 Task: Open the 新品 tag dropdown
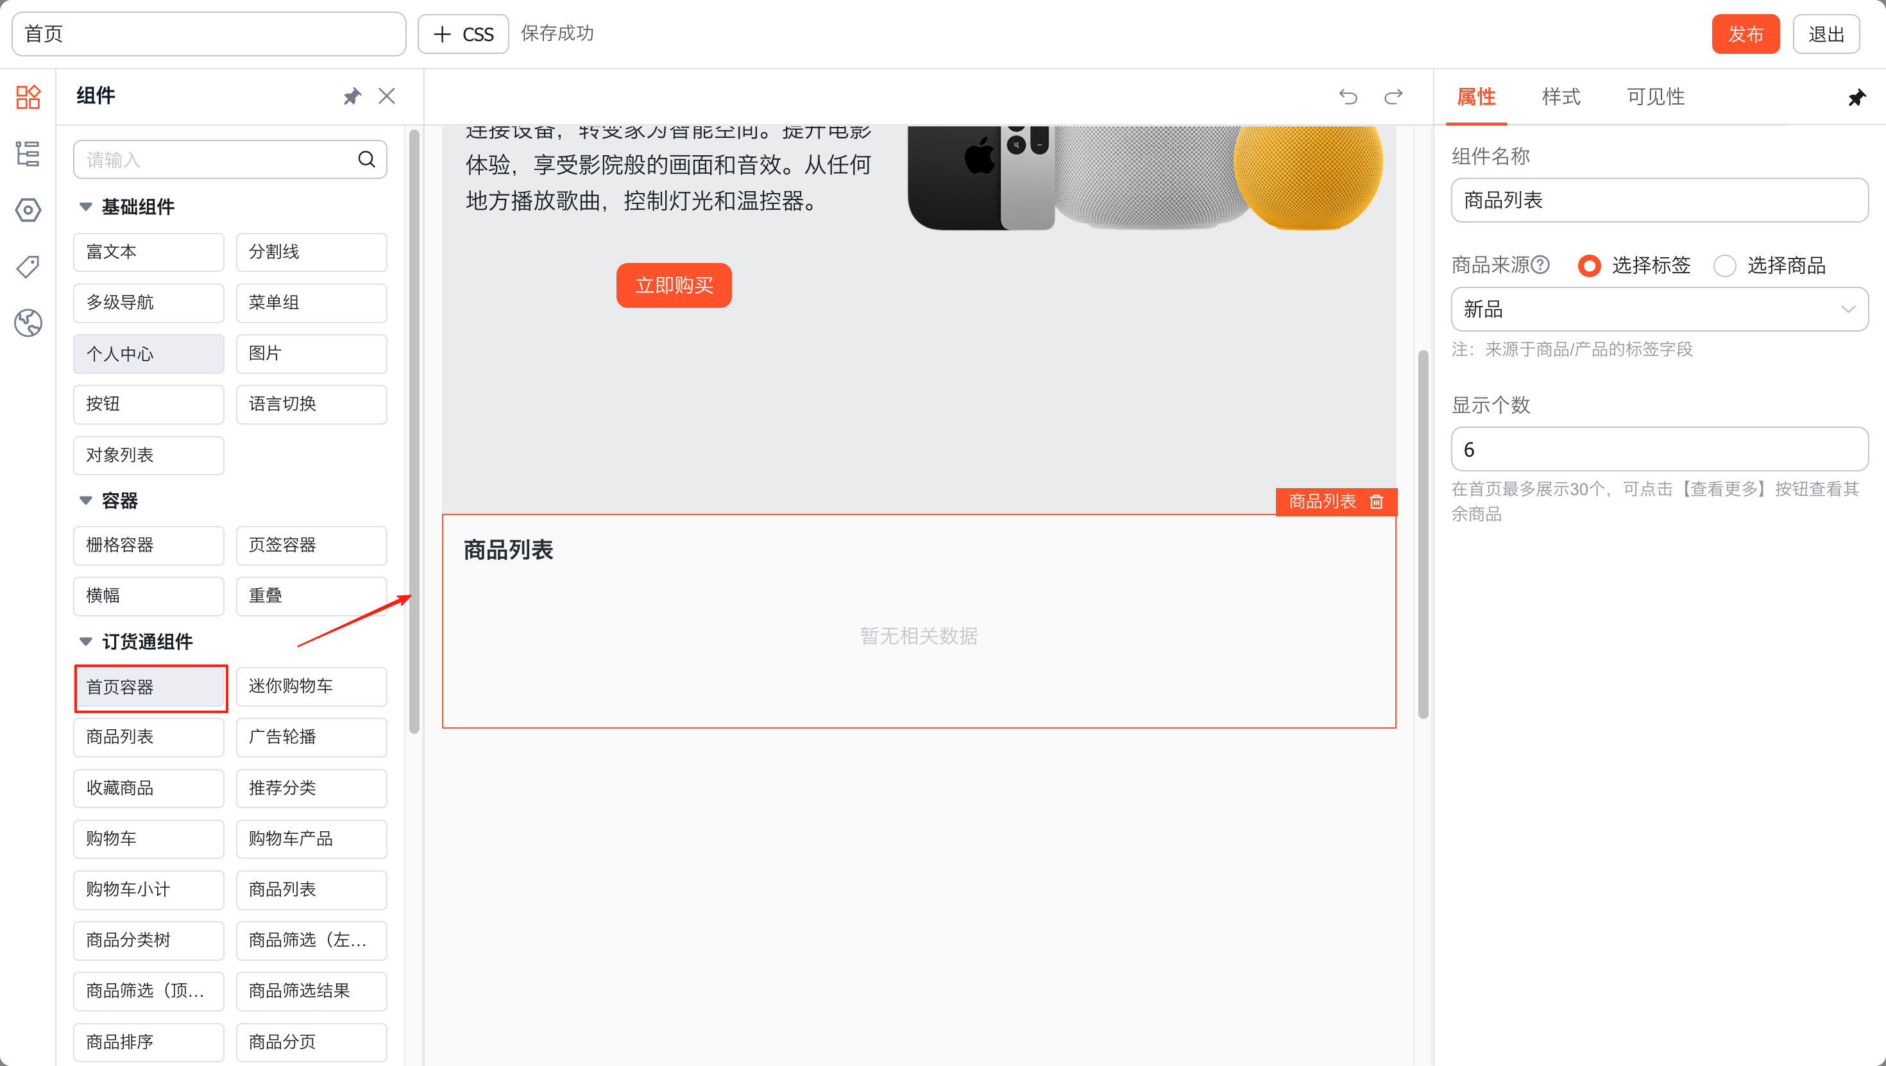point(1659,309)
